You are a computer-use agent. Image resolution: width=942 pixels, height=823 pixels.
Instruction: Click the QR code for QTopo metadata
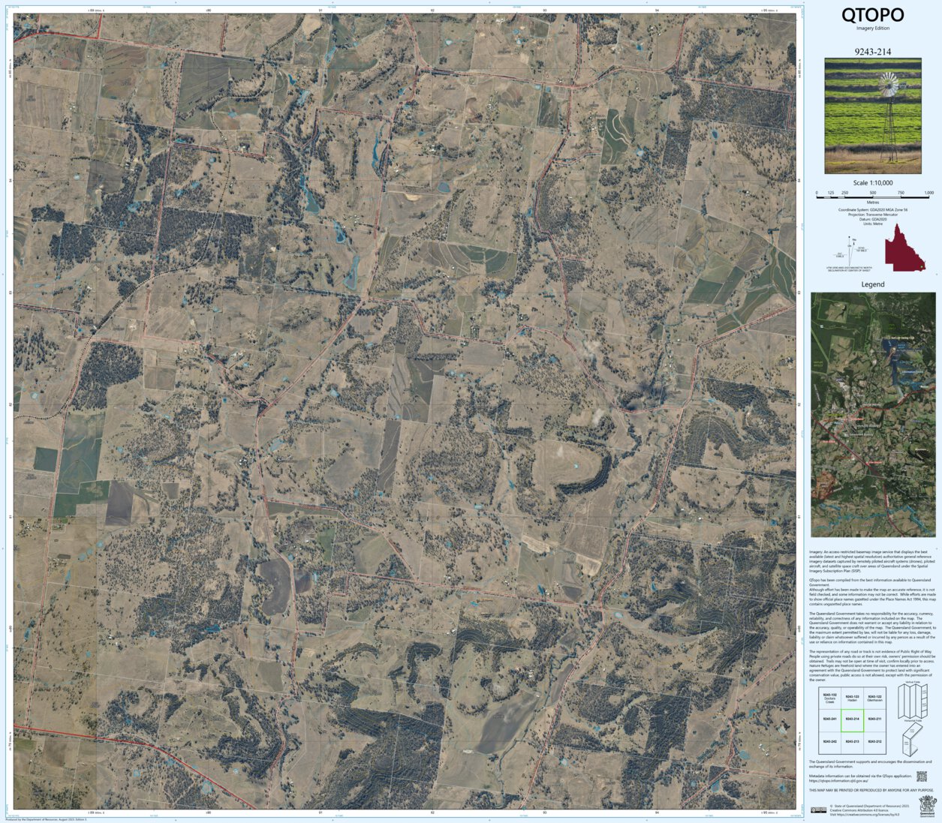(921, 777)
